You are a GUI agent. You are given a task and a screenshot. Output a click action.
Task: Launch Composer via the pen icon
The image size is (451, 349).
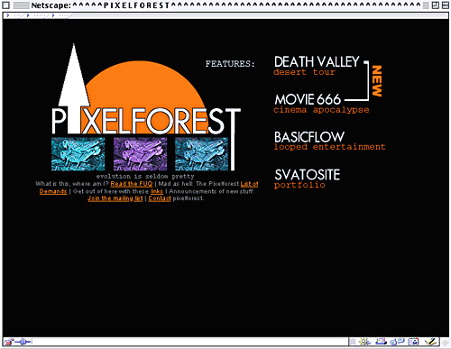coord(431,341)
